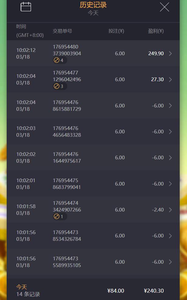
Task: Open details chevron for 10:02:01 record
Action: click(170, 184)
